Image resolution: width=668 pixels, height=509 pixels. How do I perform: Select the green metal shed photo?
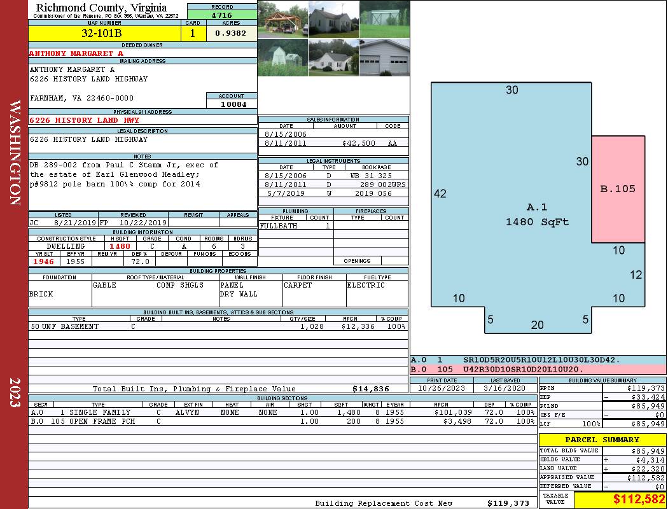(384, 18)
